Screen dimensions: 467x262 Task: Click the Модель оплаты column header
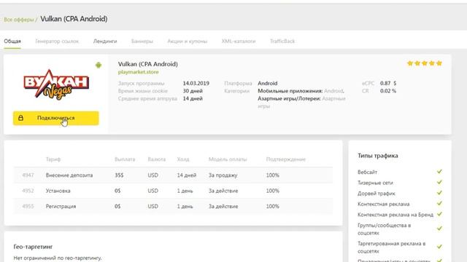[x=228, y=159]
